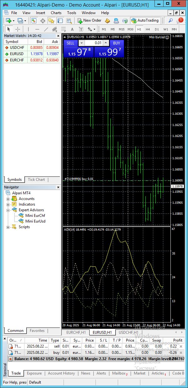This screenshot has height=388, width=188.
Task: Select the Fibonacci Retracement tool
Action: 64,29
